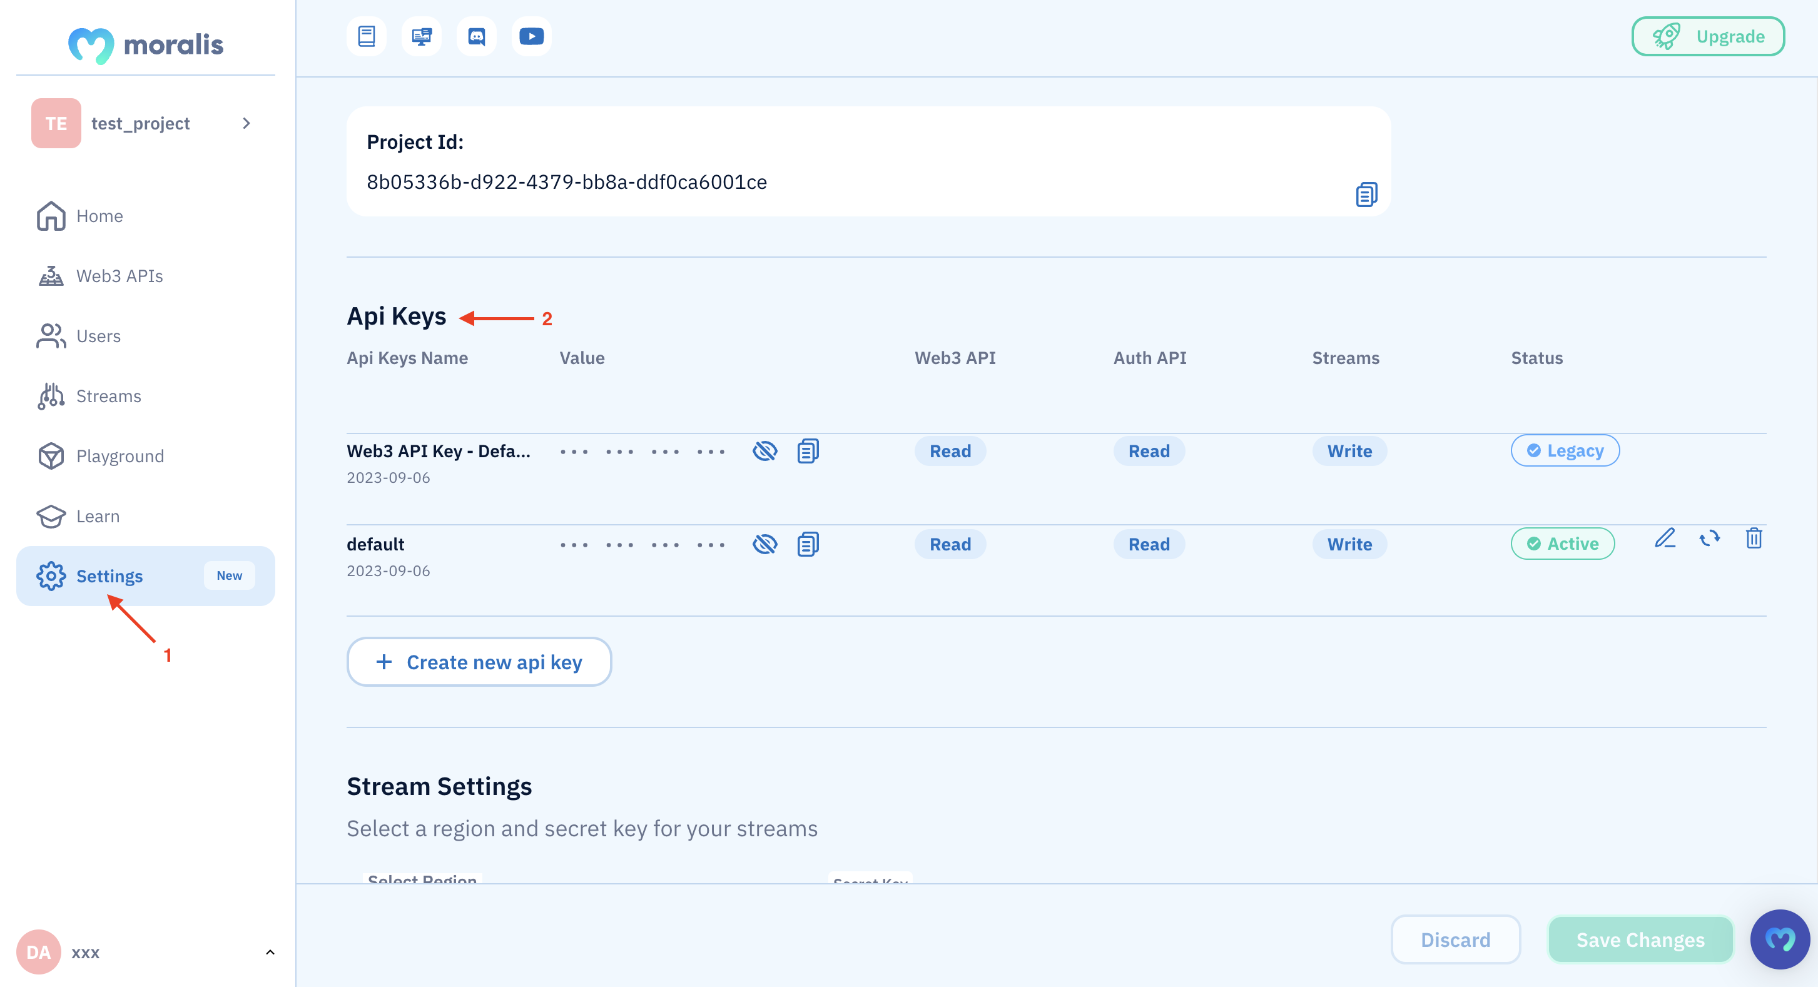Click the Discard button
Screen dimensions: 1818x987
[1455, 939]
